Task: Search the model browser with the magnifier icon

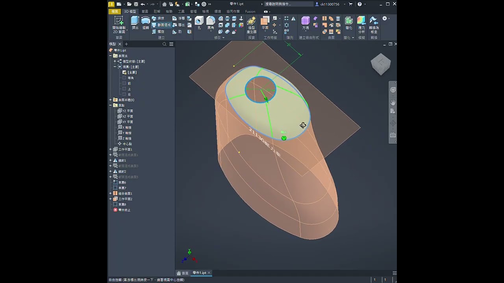Action: pyautogui.click(x=165, y=44)
